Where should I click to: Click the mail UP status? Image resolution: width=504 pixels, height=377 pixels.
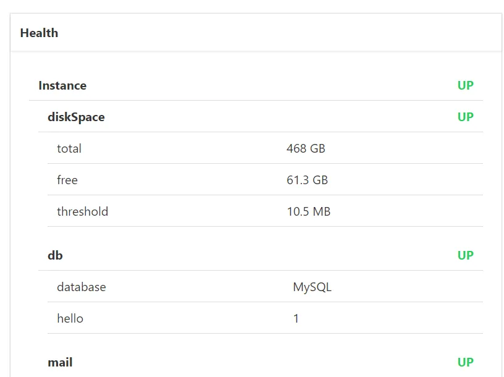pos(465,362)
